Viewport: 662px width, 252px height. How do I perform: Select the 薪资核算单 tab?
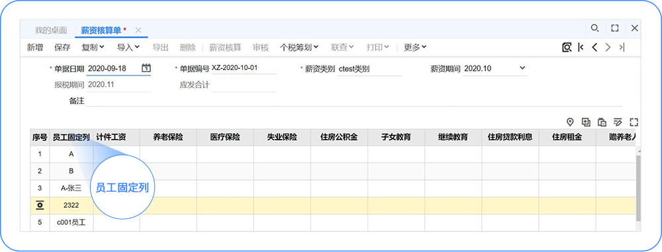pos(101,30)
